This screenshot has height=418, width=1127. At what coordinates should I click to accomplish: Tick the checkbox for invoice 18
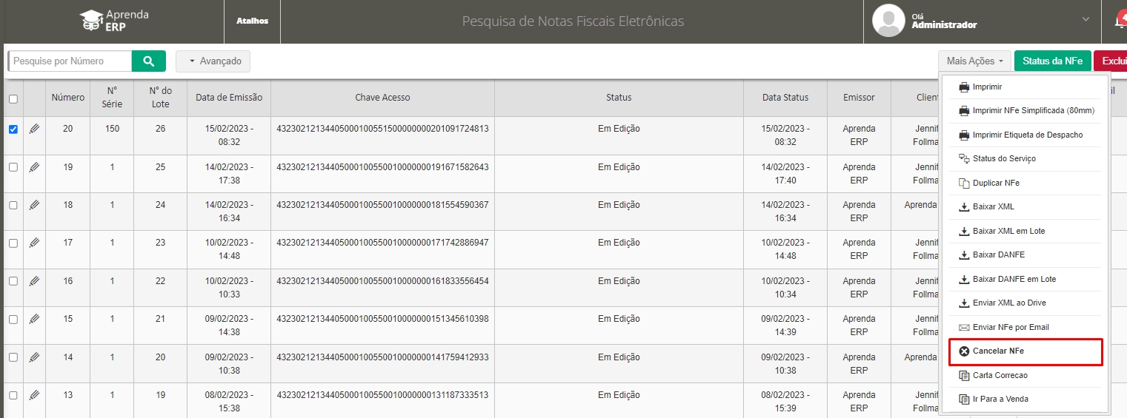pyautogui.click(x=13, y=205)
